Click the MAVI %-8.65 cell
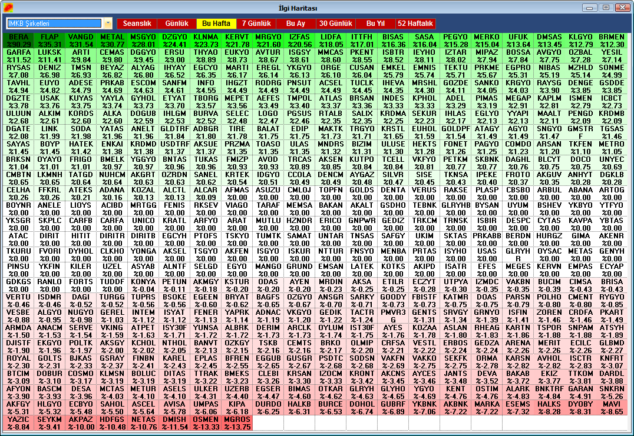This screenshot has width=634, height=436. point(612,408)
